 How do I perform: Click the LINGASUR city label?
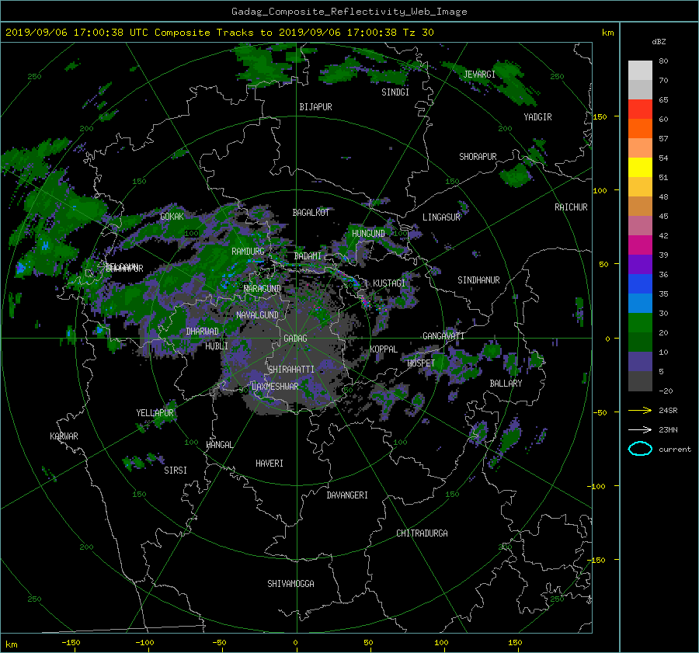(x=441, y=217)
